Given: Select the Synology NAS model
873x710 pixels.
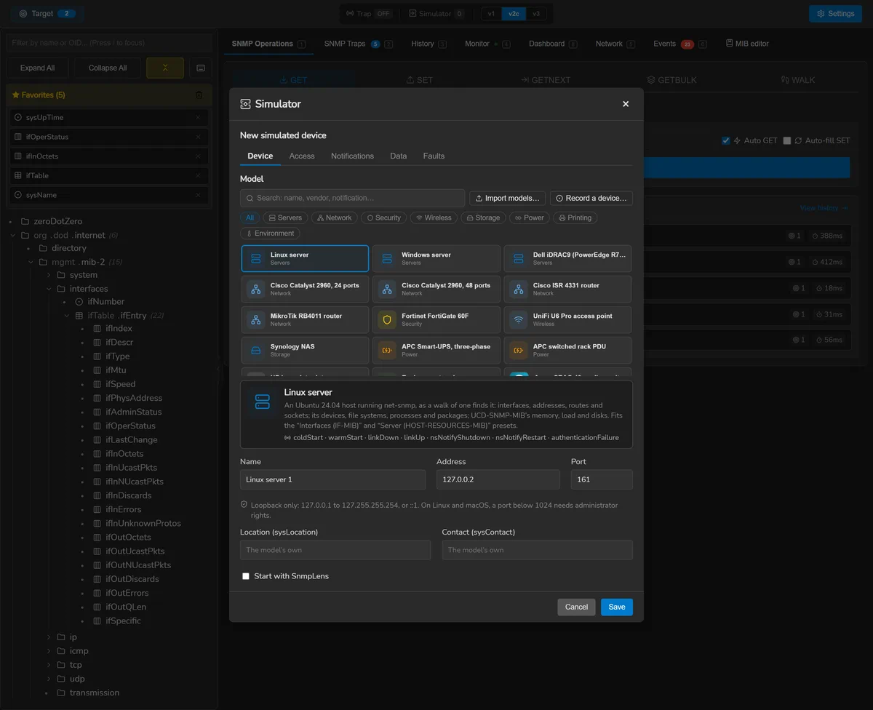Looking at the screenshot, I should pyautogui.click(x=305, y=350).
